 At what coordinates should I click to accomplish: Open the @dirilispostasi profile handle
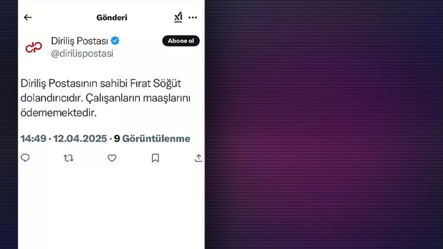pos(82,53)
